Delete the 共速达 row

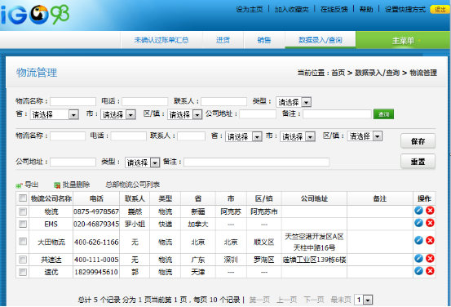click(x=430, y=259)
